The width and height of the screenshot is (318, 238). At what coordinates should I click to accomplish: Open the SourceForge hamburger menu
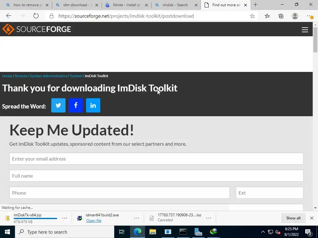coord(305,30)
